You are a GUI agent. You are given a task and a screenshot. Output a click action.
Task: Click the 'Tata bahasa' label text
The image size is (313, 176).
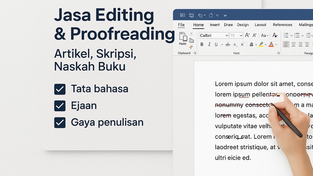point(100,89)
